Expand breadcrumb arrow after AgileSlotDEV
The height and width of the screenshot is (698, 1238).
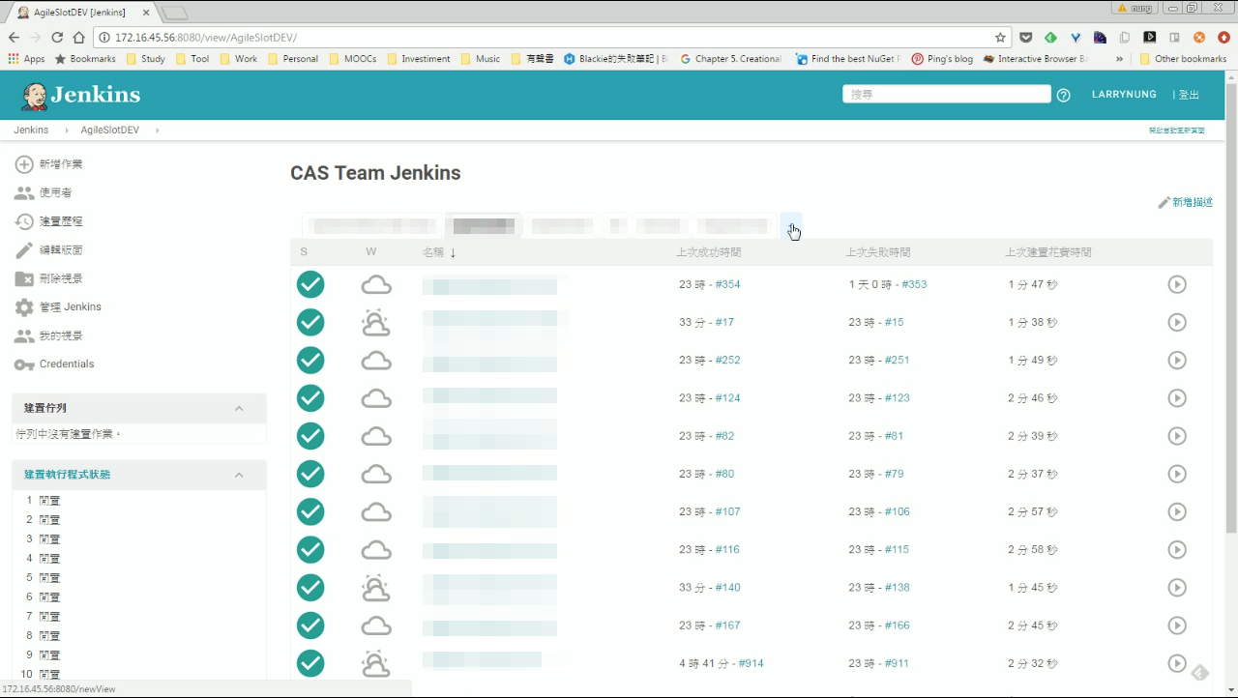click(x=157, y=130)
